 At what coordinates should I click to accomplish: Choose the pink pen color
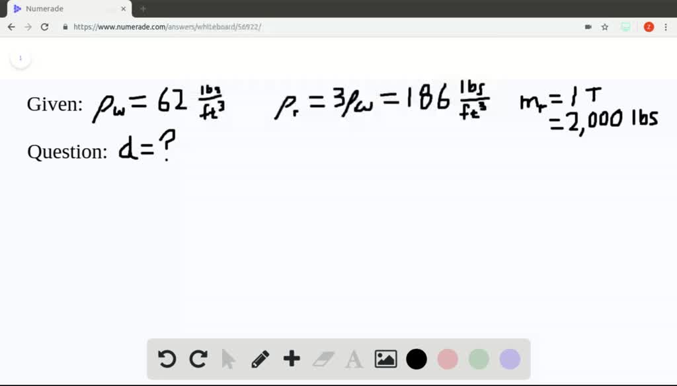[448, 359]
